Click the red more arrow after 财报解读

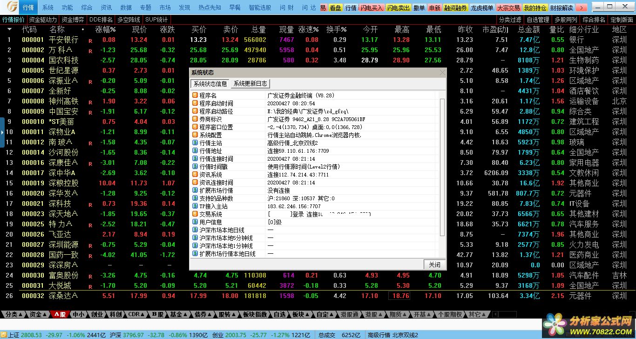pyautogui.click(x=582, y=8)
